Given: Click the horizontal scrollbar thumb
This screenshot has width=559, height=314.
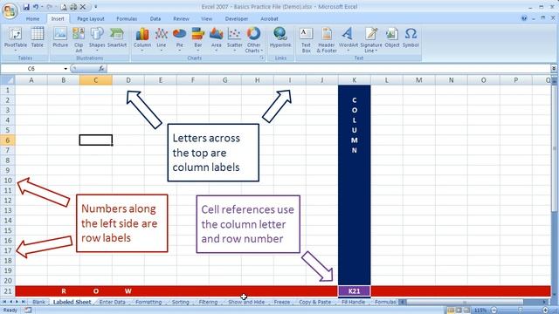Looking at the screenshot, I should [x=464, y=302].
